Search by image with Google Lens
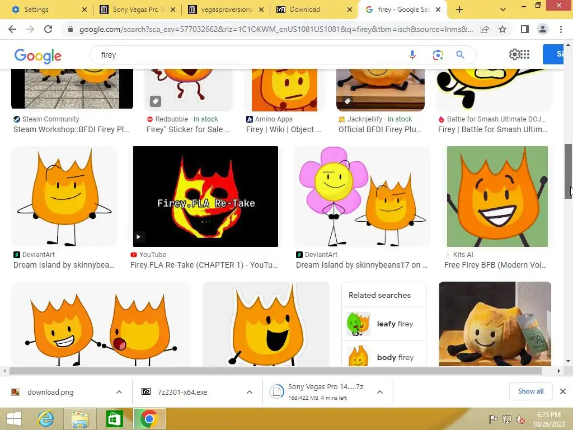The image size is (573, 430). tap(438, 55)
